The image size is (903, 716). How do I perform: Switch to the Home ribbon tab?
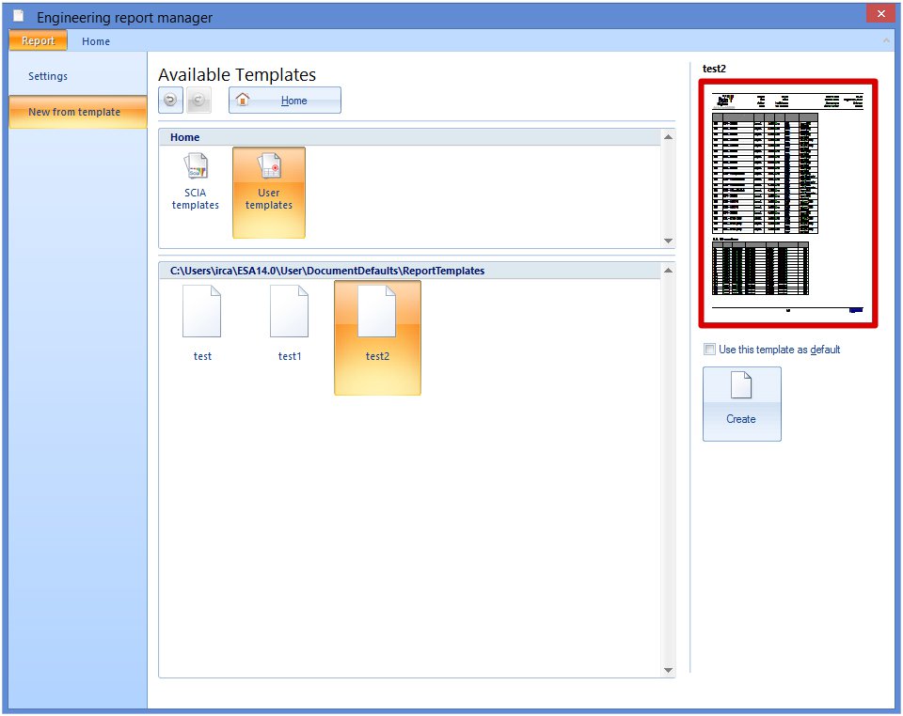pyautogui.click(x=96, y=41)
